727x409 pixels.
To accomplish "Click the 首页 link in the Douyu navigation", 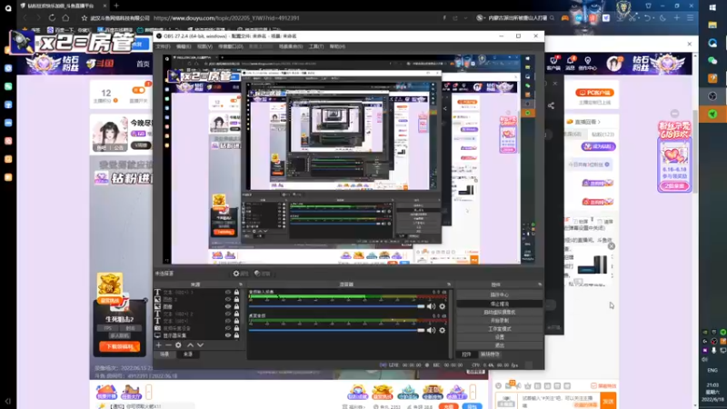I will click(144, 64).
